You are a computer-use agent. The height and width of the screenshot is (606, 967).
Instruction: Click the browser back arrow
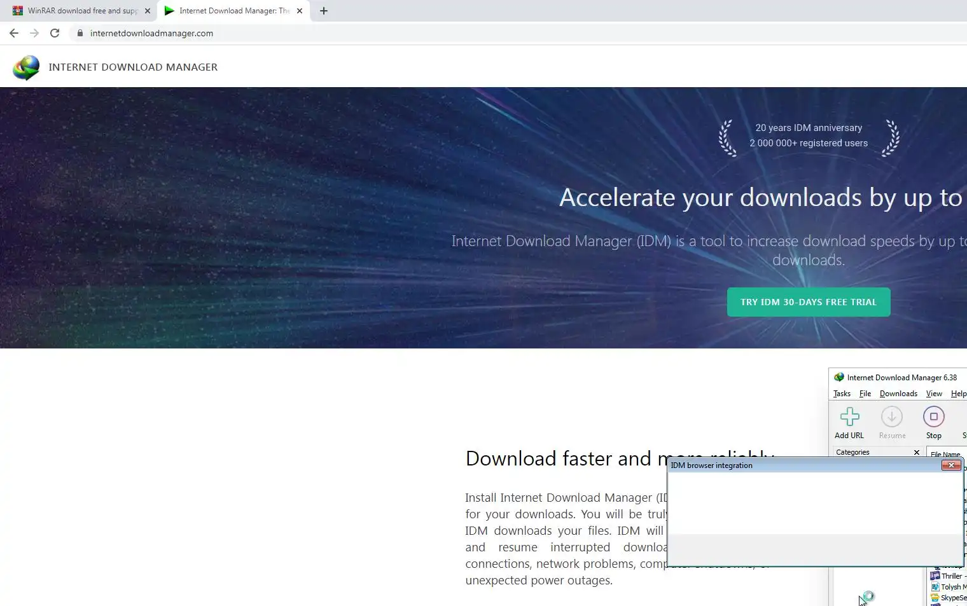pos(14,33)
